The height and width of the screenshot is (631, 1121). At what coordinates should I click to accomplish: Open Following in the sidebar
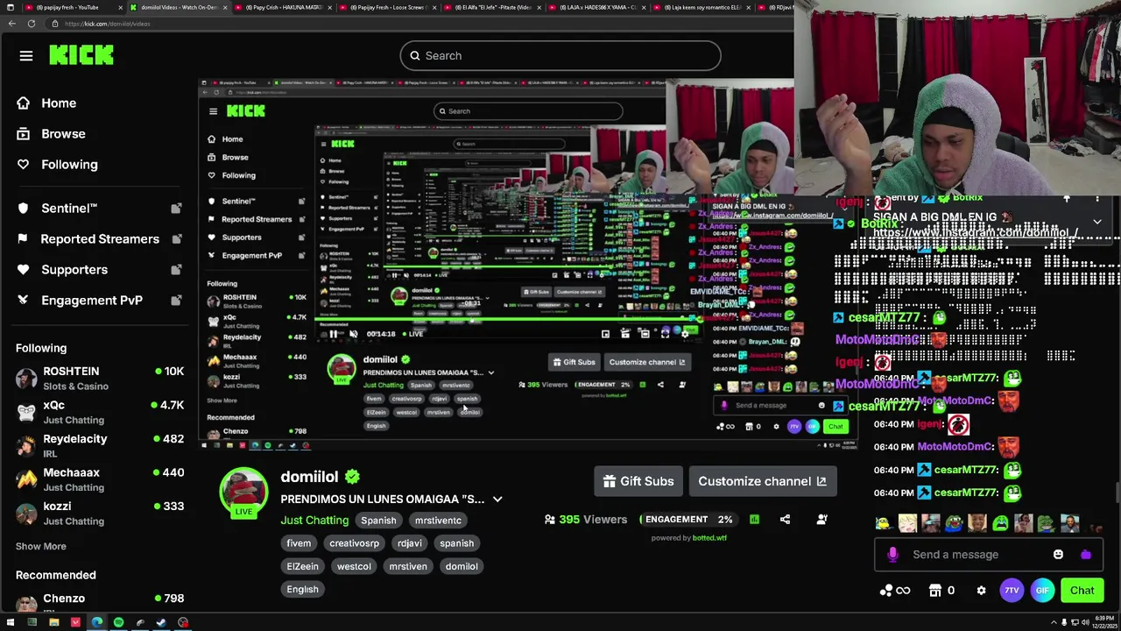coord(69,164)
